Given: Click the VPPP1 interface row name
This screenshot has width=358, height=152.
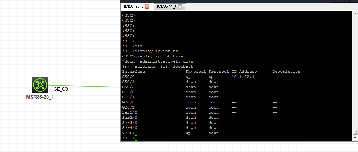Looking at the screenshot, I should 128,133.
